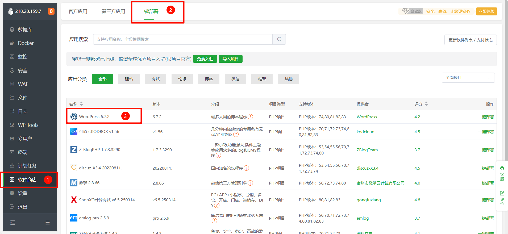
Task: Open the 日志 log icon
Action: point(12,111)
